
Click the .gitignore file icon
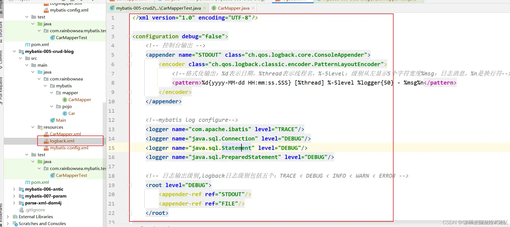click(x=22, y=210)
